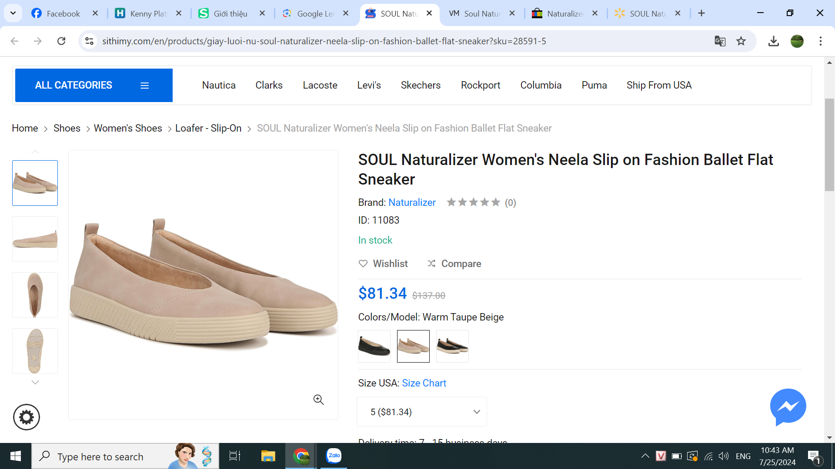Reload the page

[61, 41]
